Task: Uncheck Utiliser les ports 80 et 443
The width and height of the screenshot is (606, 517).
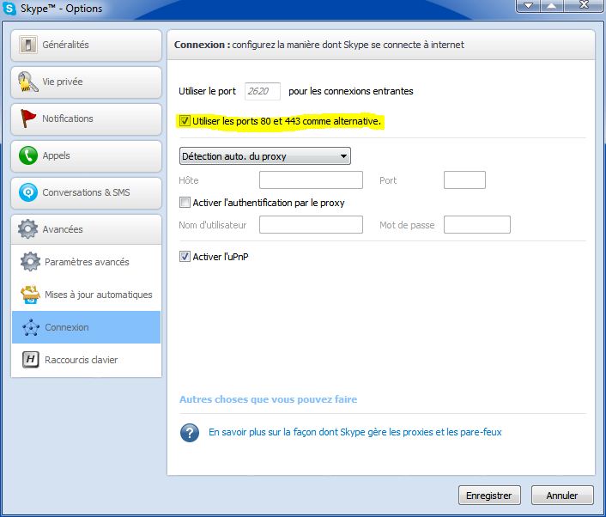Action: [185, 121]
